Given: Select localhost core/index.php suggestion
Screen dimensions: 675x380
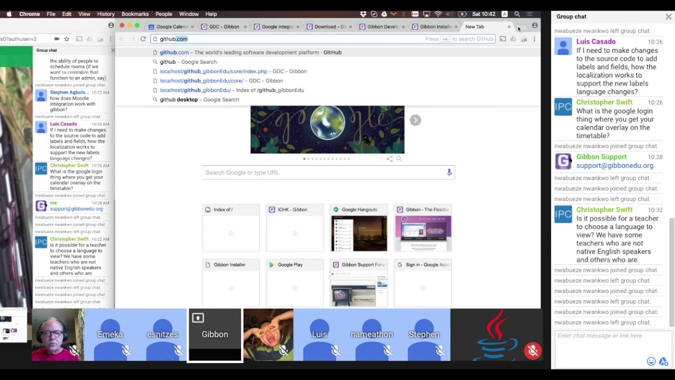Looking at the screenshot, I should pyautogui.click(x=327, y=71).
